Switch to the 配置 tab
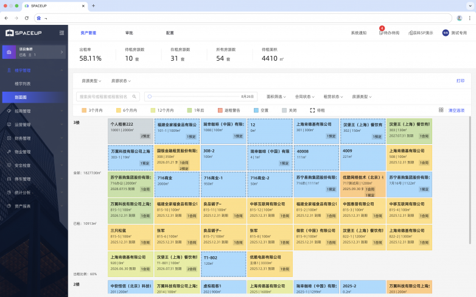 pos(170,33)
